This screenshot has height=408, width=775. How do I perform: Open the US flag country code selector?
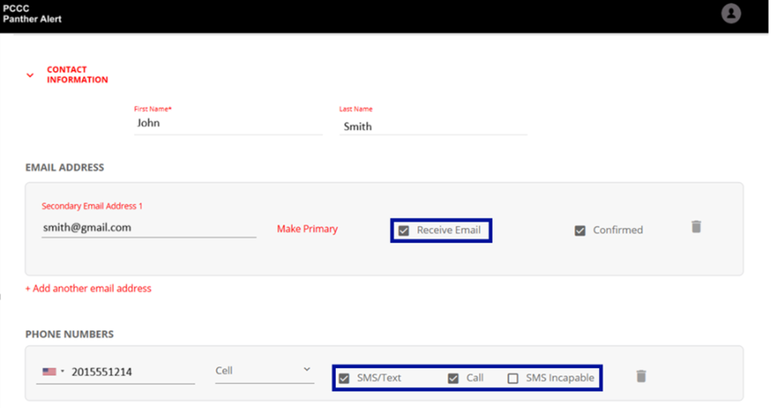click(54, 371)
